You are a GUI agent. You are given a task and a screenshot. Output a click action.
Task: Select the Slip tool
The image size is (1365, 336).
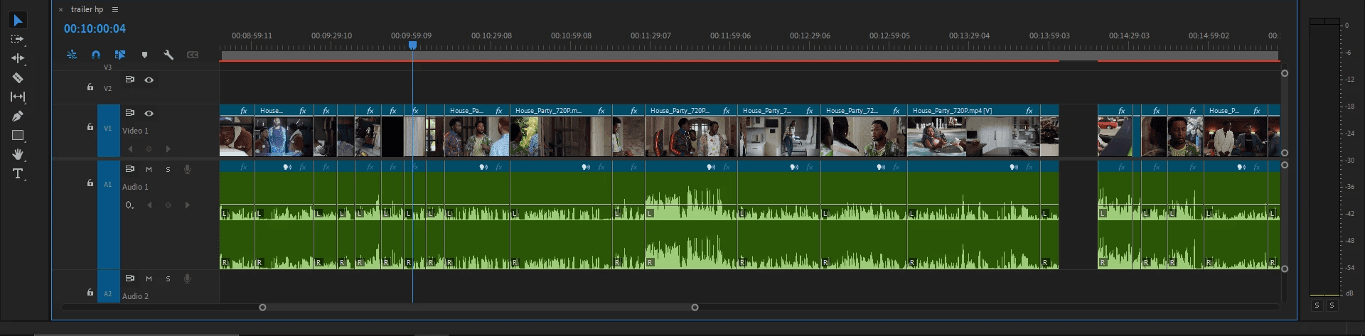coord(18,97)
